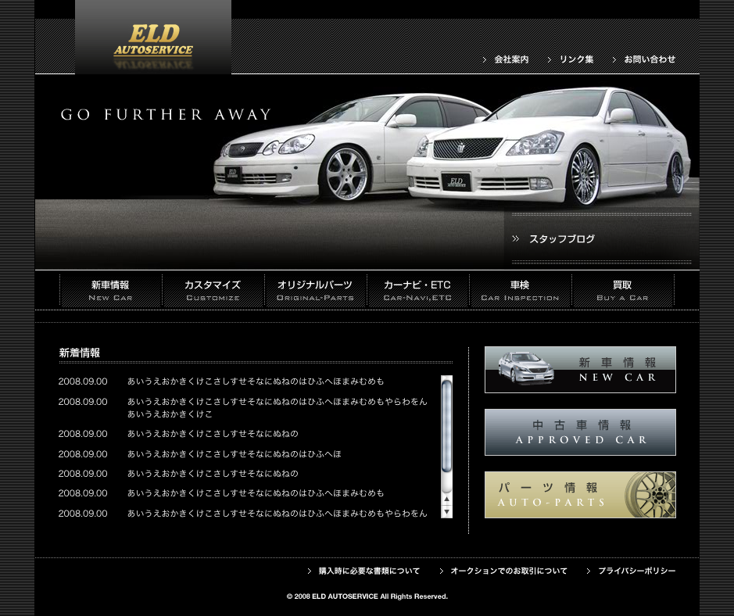Open オークションでのお取引について footer link

click(x=508, y=571)
